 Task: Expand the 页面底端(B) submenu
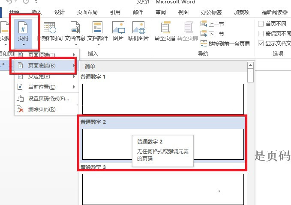pos(45,65)
